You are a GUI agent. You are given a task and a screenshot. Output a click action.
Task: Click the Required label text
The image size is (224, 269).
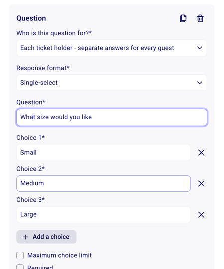tap(40, 267)
